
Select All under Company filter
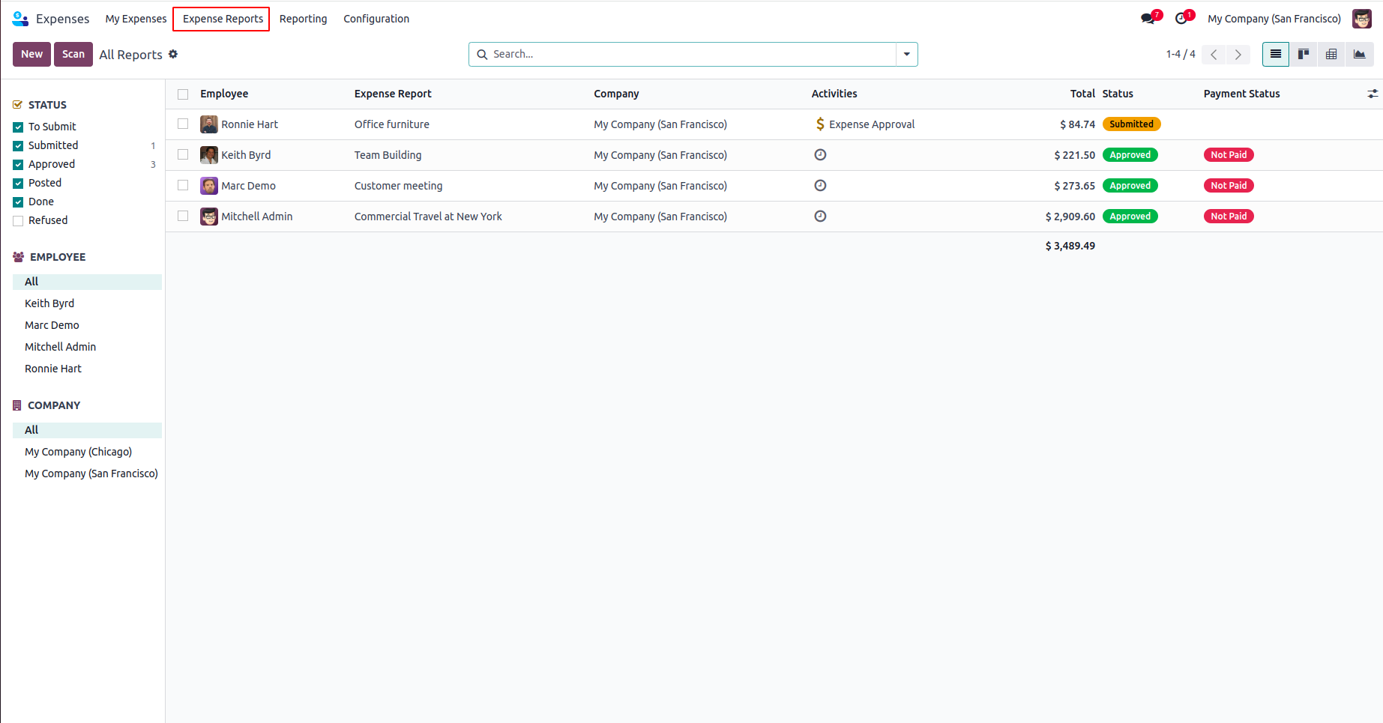87,430
